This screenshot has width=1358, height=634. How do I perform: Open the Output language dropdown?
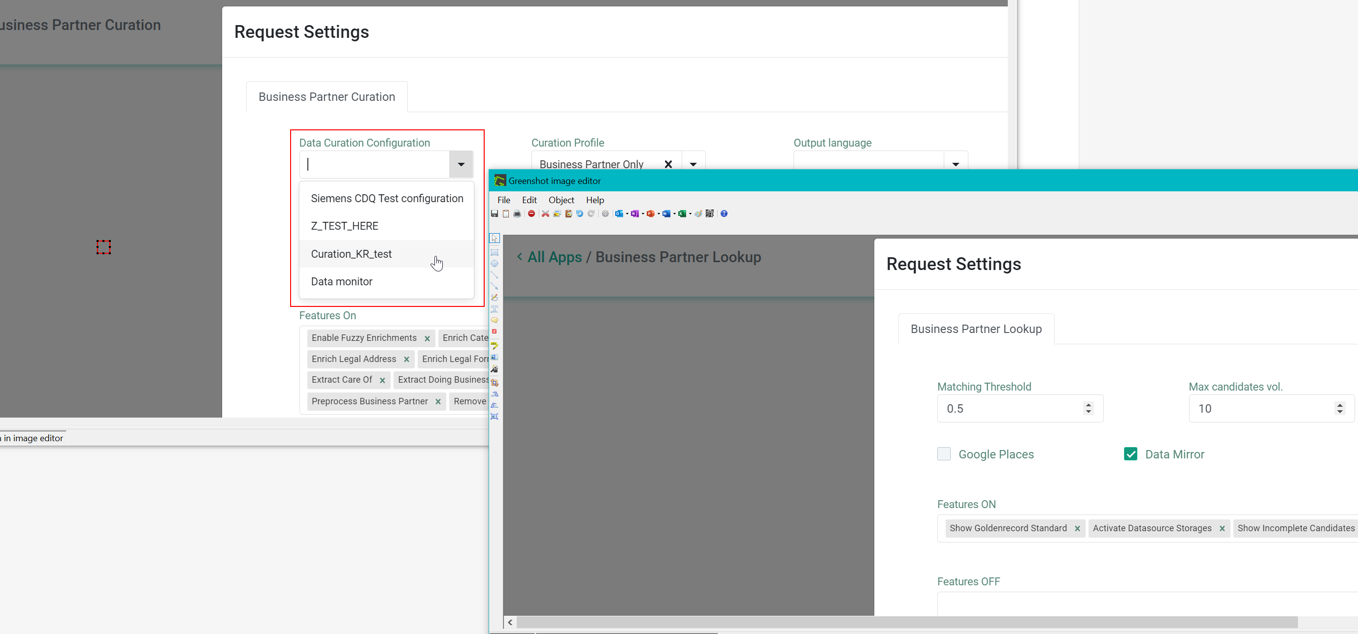[x=955, y=164]
